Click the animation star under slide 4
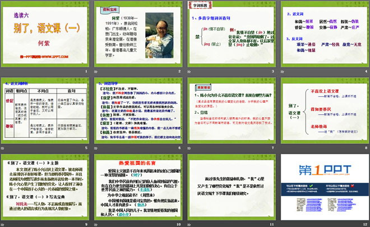Image resolution: width=370 pixels, height=227 pixels. 282,72
